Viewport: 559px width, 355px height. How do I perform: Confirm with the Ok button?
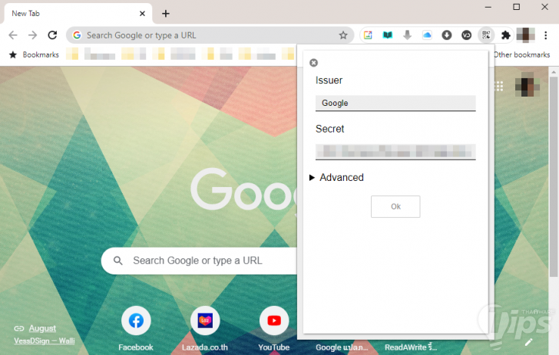coord(395,206)
